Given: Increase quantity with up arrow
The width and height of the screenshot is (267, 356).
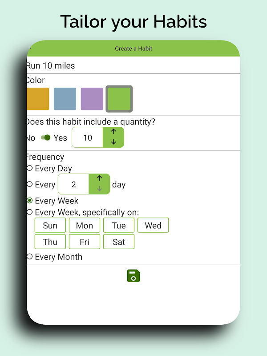Looking at the screenshot, I should [x=113, y=132].
